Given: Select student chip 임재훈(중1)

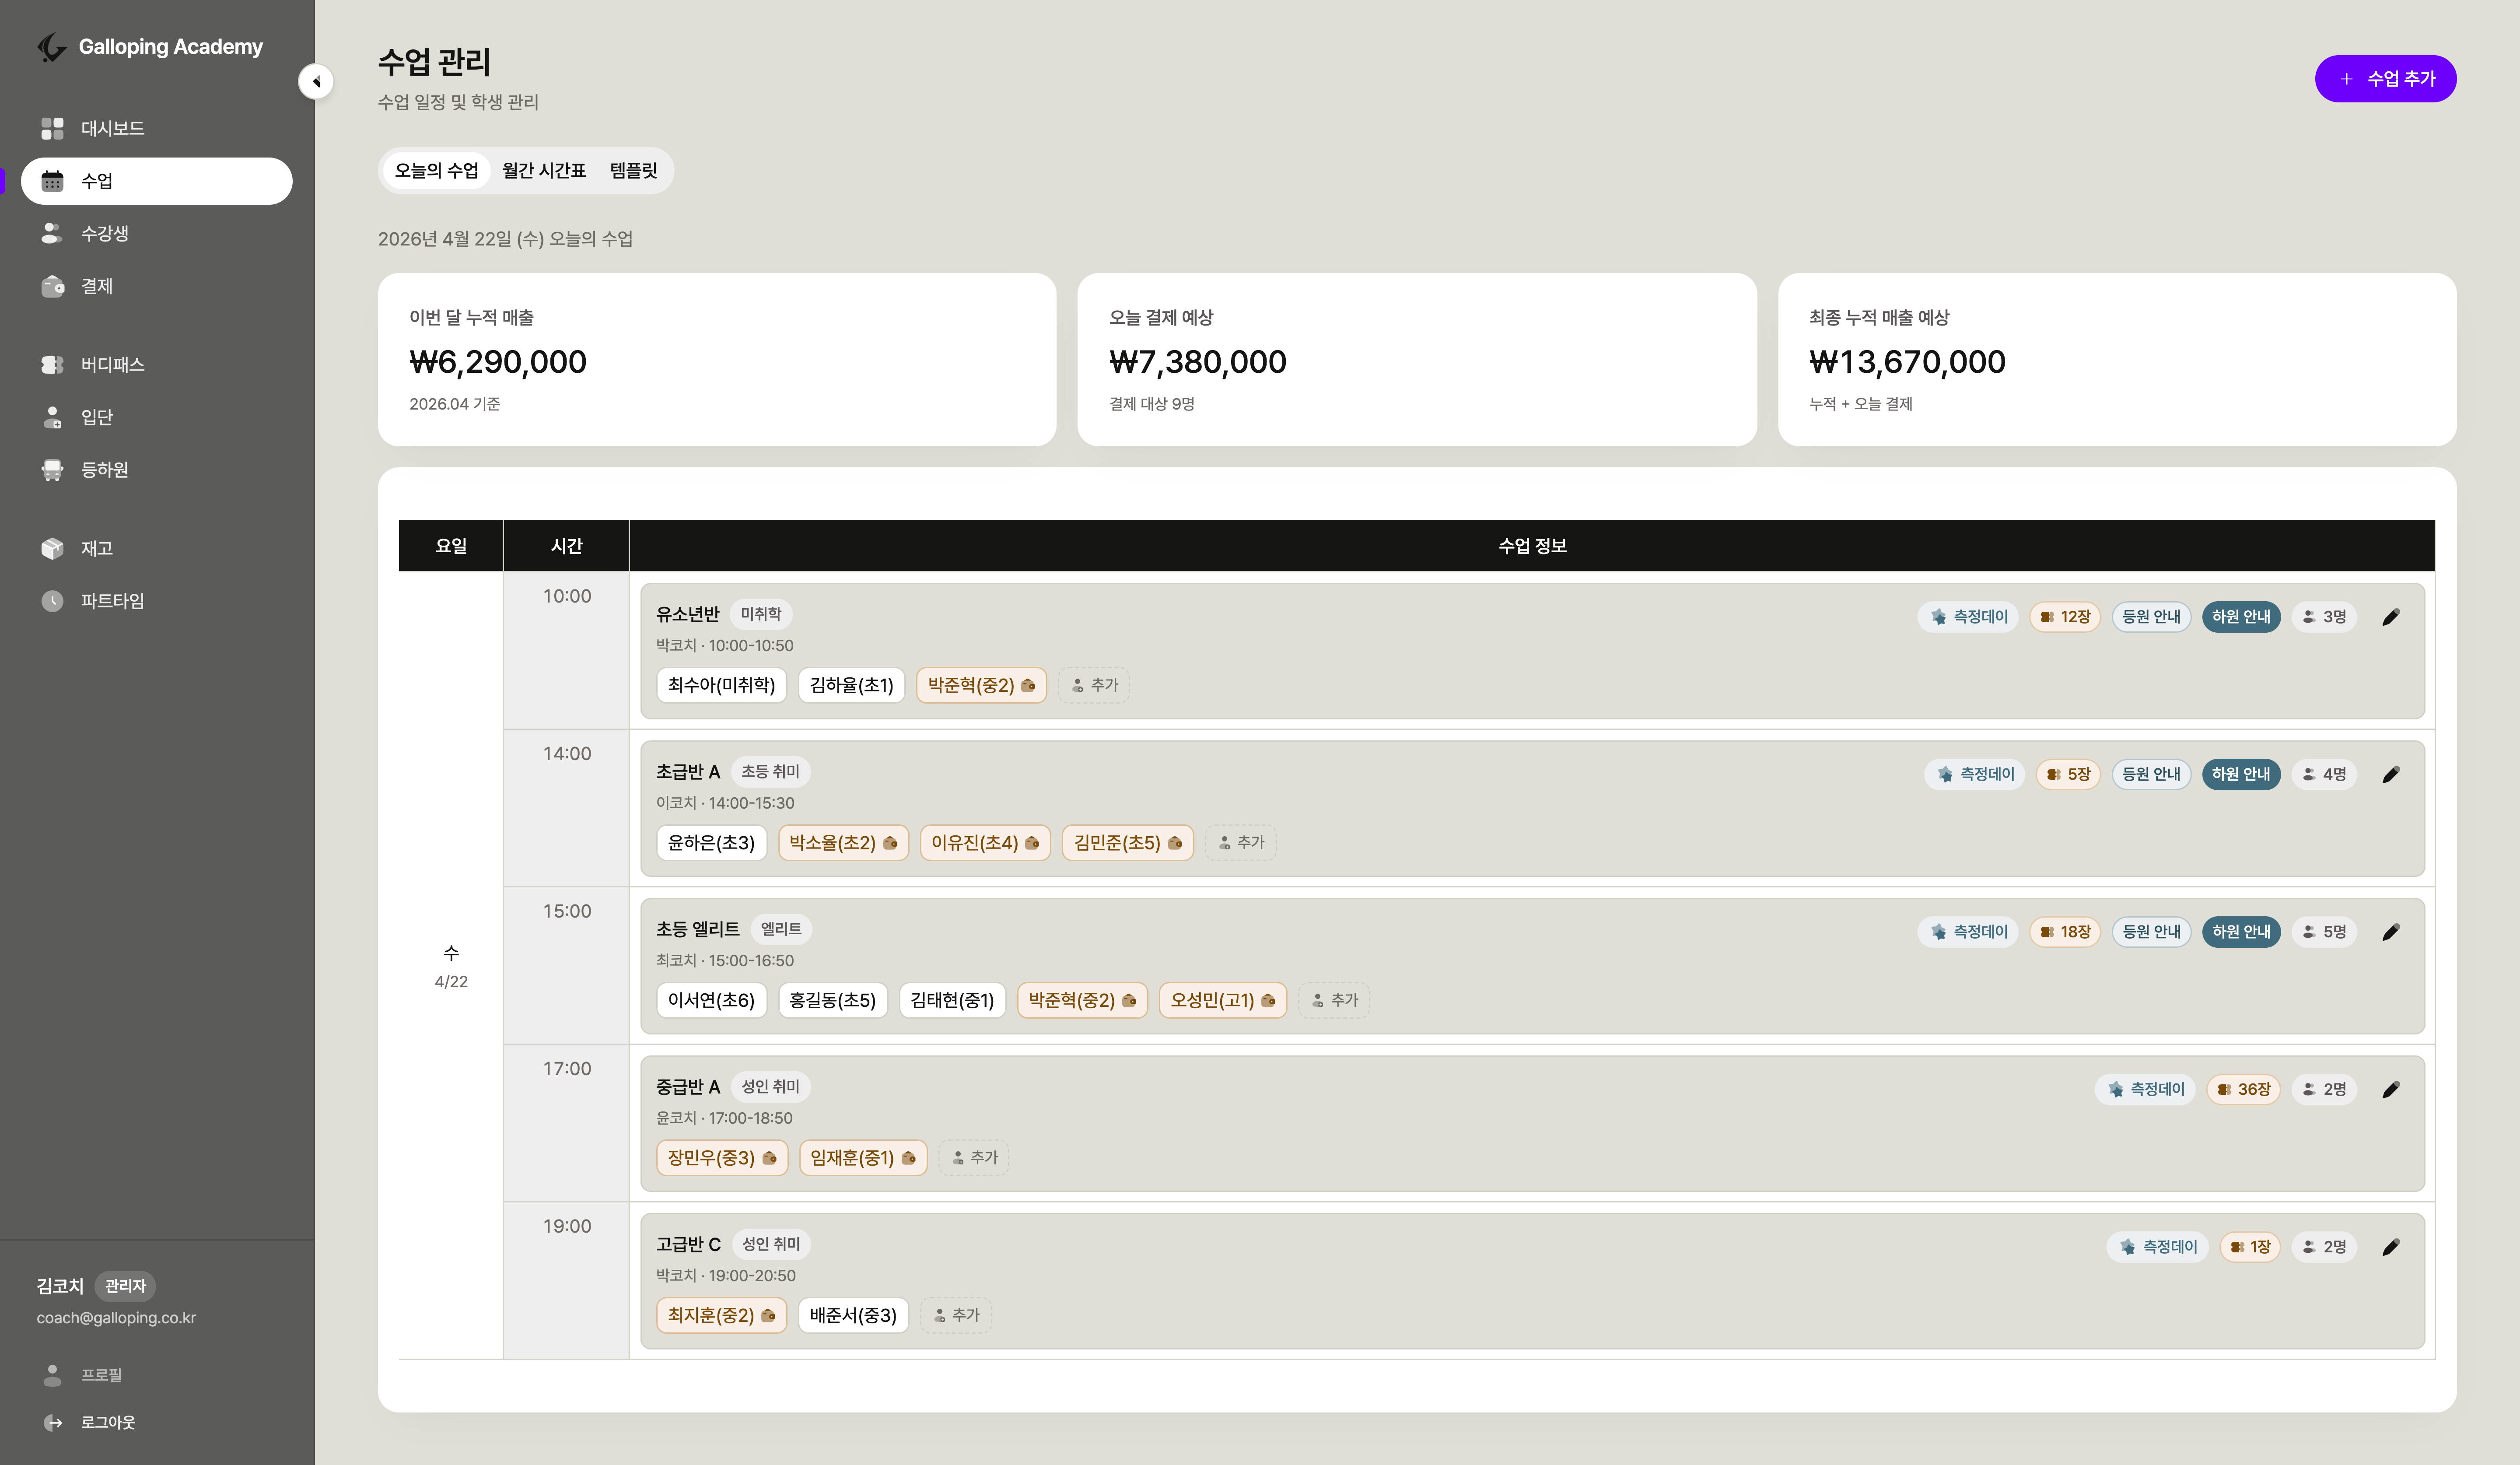Looking at the screenshot, I should (x=863, y=1158).
